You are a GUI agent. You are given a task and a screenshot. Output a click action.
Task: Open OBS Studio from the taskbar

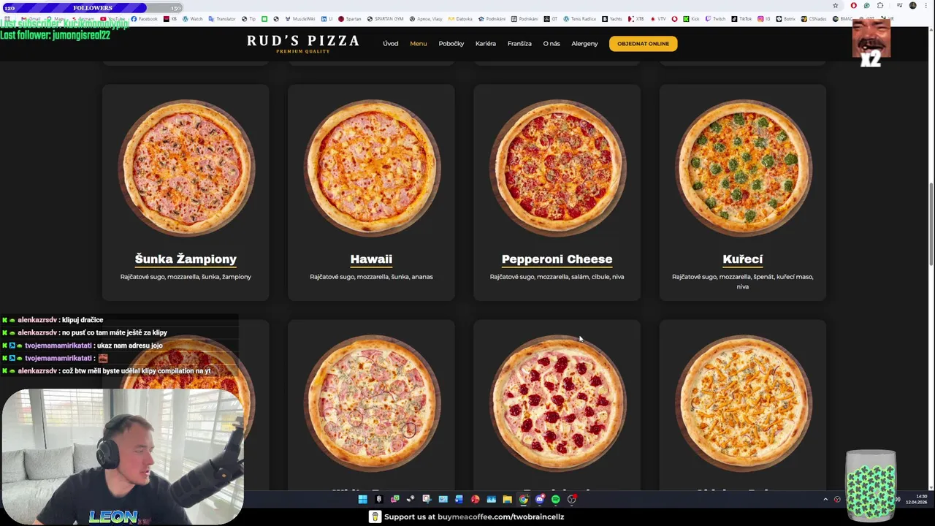(x=572, y=499)
